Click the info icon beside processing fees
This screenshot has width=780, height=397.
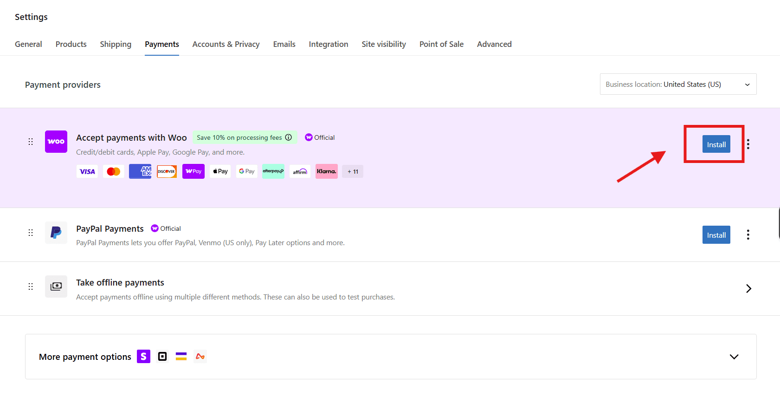(289, 137)
